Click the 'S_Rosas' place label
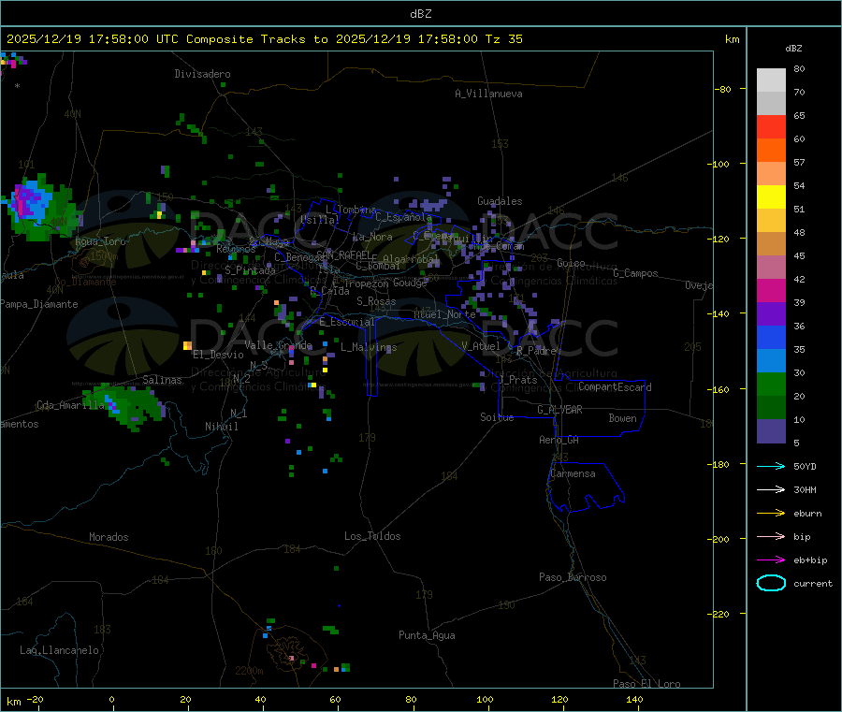The width and height of the screenshot is (842, 712). 376,301
